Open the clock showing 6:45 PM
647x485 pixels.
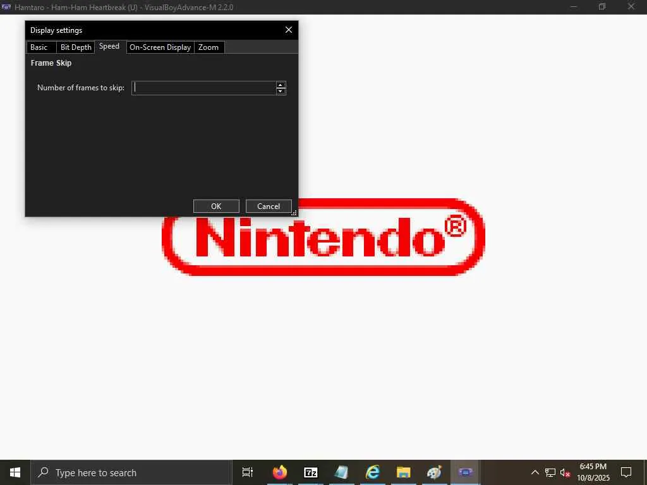(x=593, y=472)
